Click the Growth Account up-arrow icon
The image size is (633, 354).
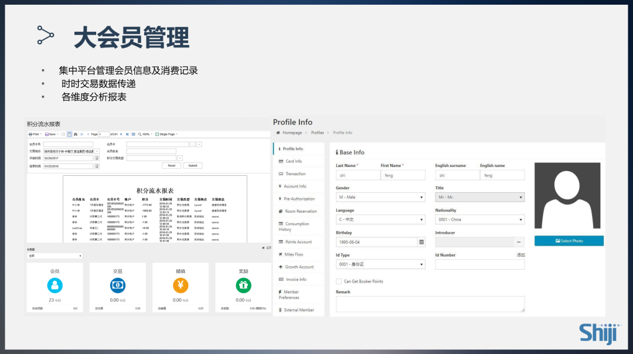point(281,267)
